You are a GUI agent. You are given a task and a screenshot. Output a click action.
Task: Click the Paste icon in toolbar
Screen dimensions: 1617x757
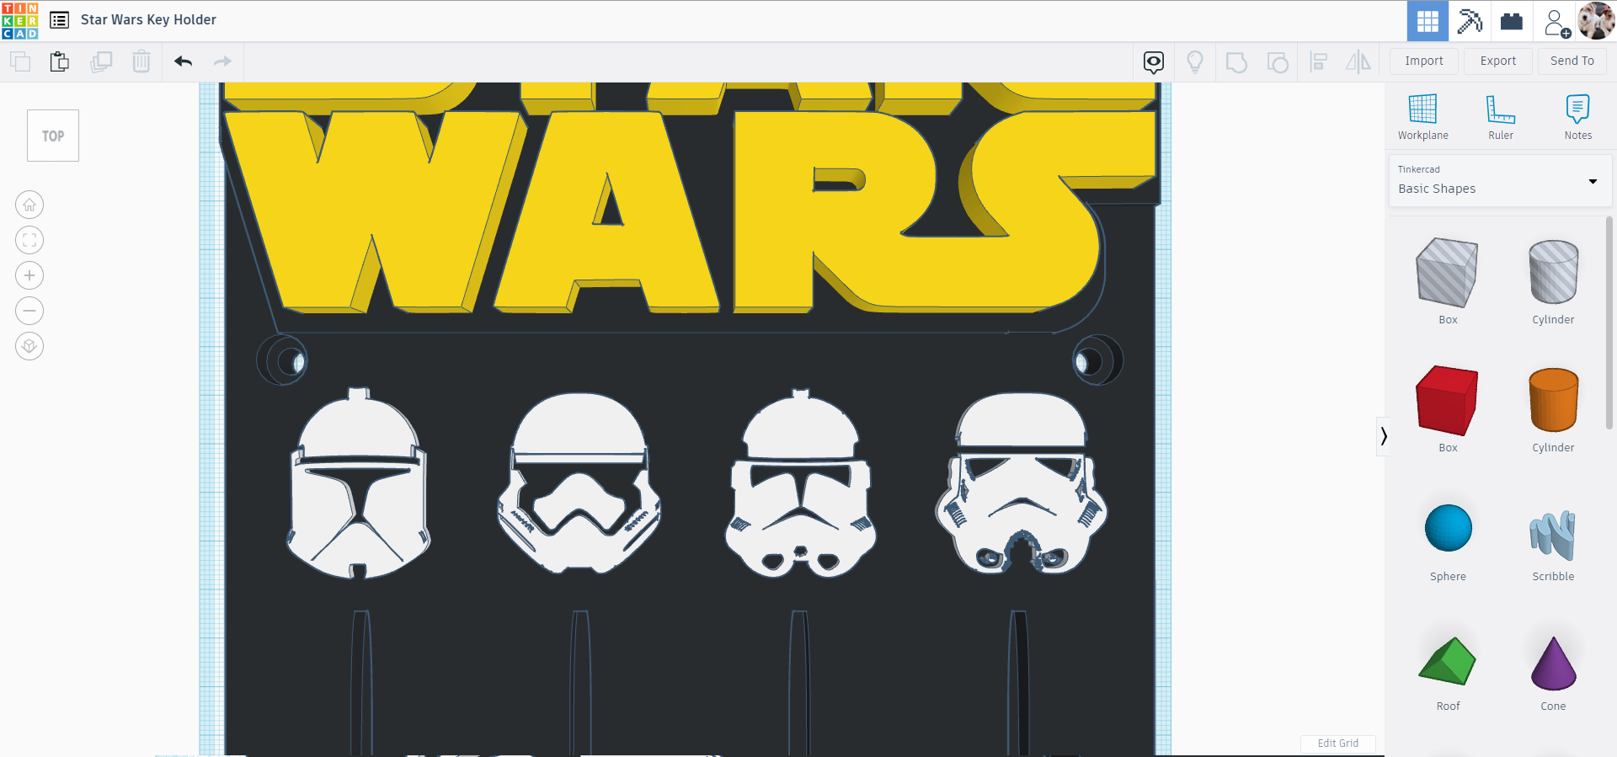[59, 61]
